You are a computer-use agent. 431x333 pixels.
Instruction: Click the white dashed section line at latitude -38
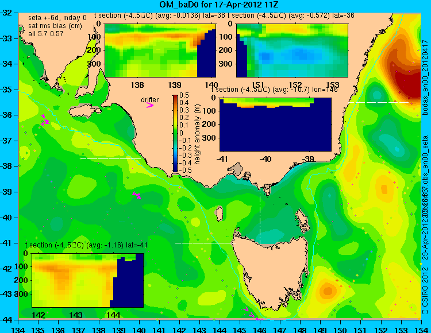110,158
